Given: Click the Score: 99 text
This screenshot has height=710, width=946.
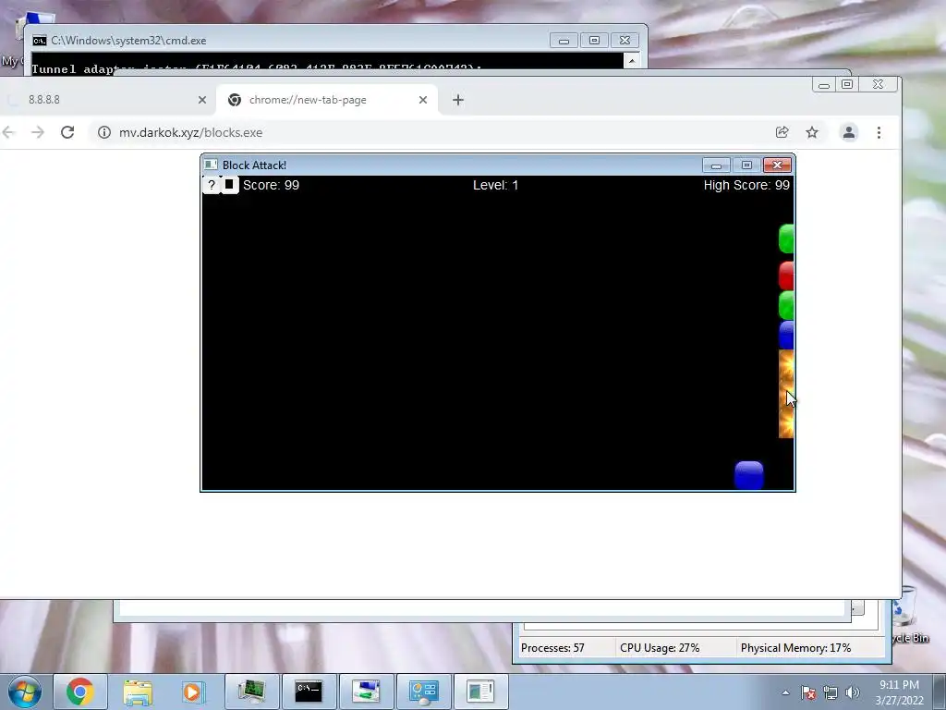Looking at the screenshot, I should 271,185.
